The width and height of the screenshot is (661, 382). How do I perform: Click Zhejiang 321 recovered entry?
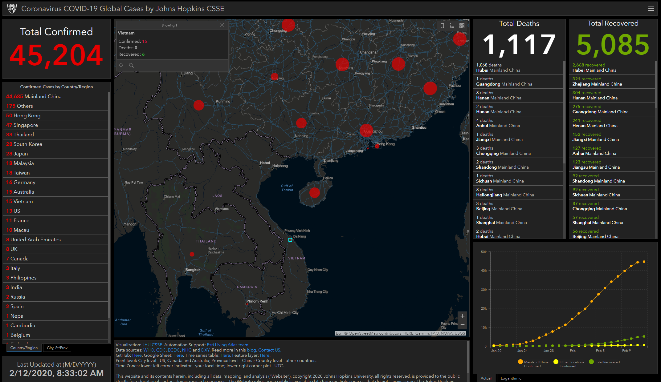point(612,82)
